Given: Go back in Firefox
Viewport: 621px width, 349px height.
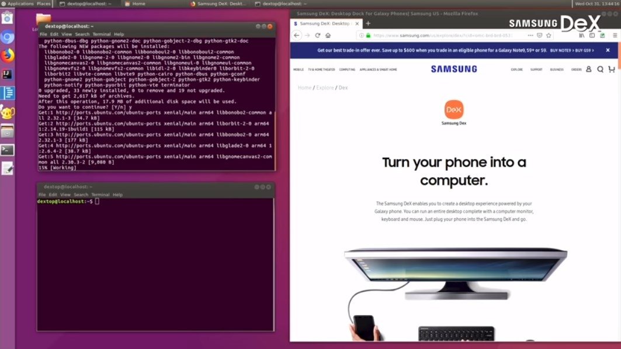Looking at the screenshot, I should 297,35.
